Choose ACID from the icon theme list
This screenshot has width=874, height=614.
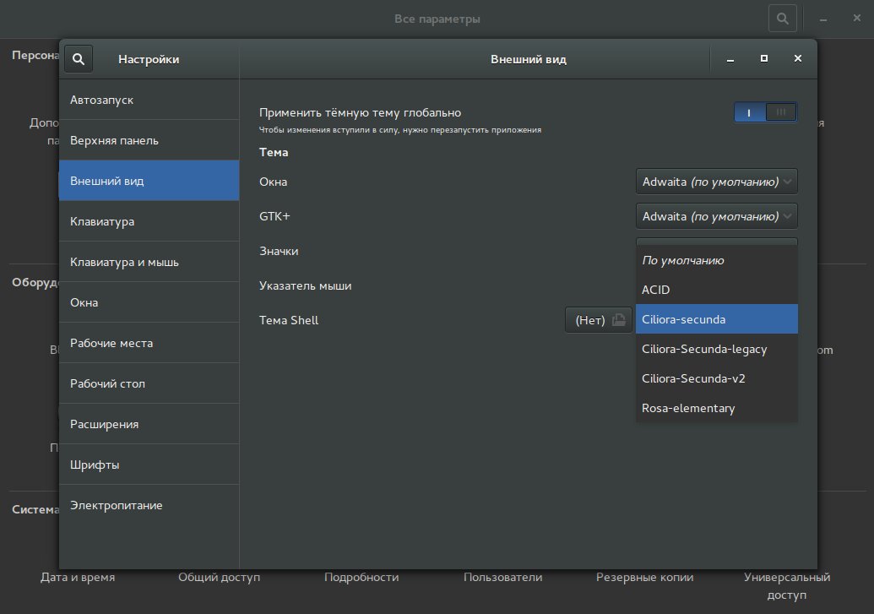[x=716, y=290]
